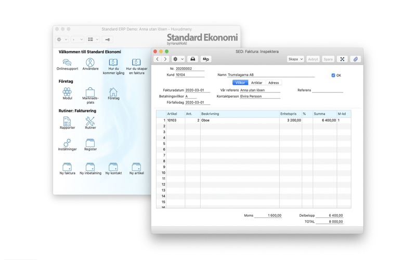The image size is (416, 260).
Task: Click the TOTAL value 8 000,00
Action: 329,222
